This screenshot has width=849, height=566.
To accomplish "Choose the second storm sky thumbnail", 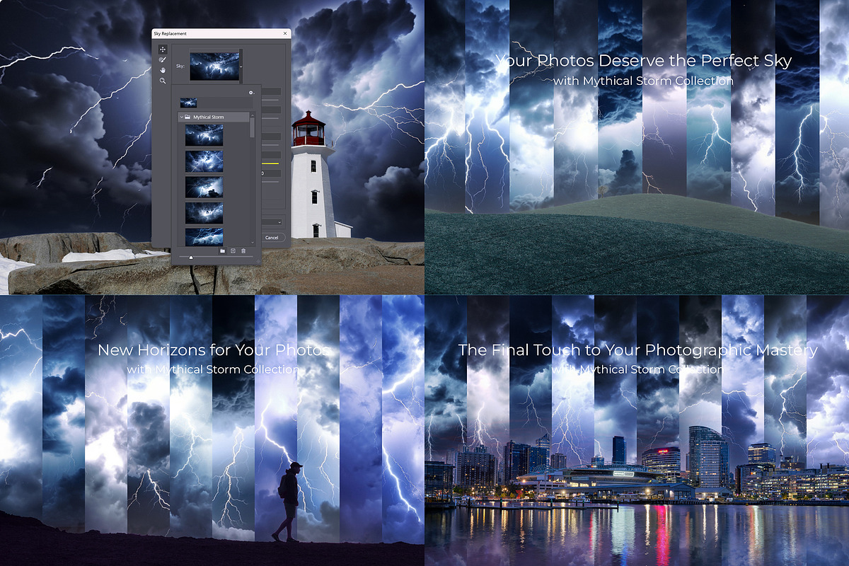I will coord(204,161).
